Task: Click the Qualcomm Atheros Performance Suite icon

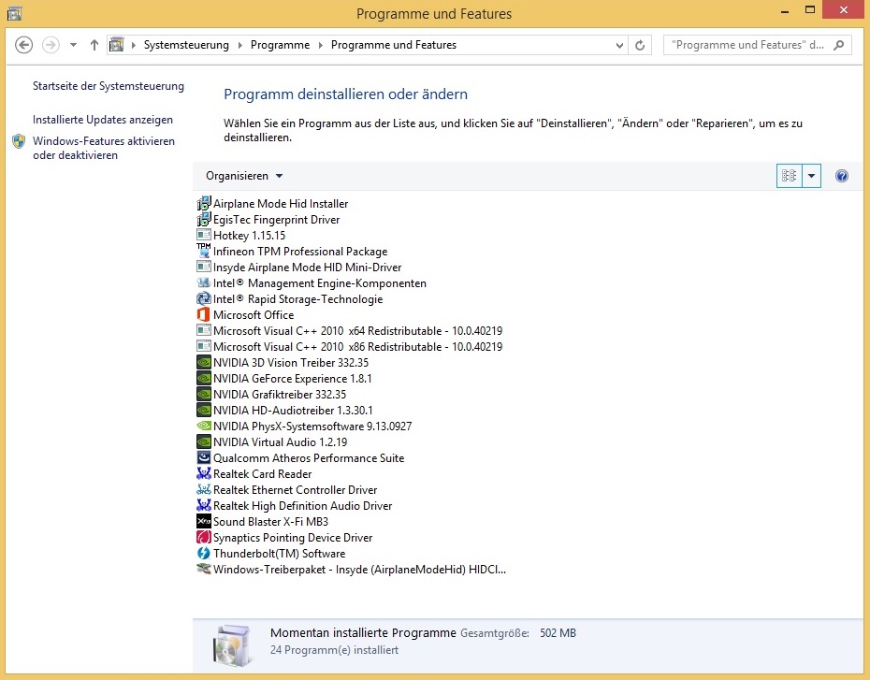Action: coord(204,458)
